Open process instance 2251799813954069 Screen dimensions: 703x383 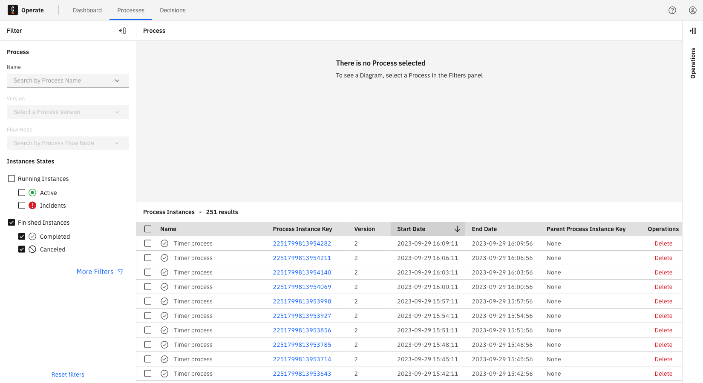click(x=302, y=287)
